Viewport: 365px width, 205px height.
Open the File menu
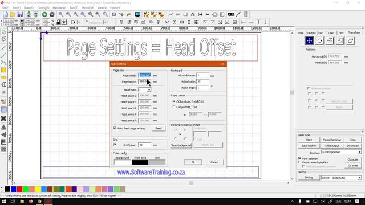point(5,7)
